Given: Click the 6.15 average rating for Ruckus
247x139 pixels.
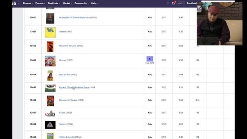Looking at the screenshot, I should (181, 87).
